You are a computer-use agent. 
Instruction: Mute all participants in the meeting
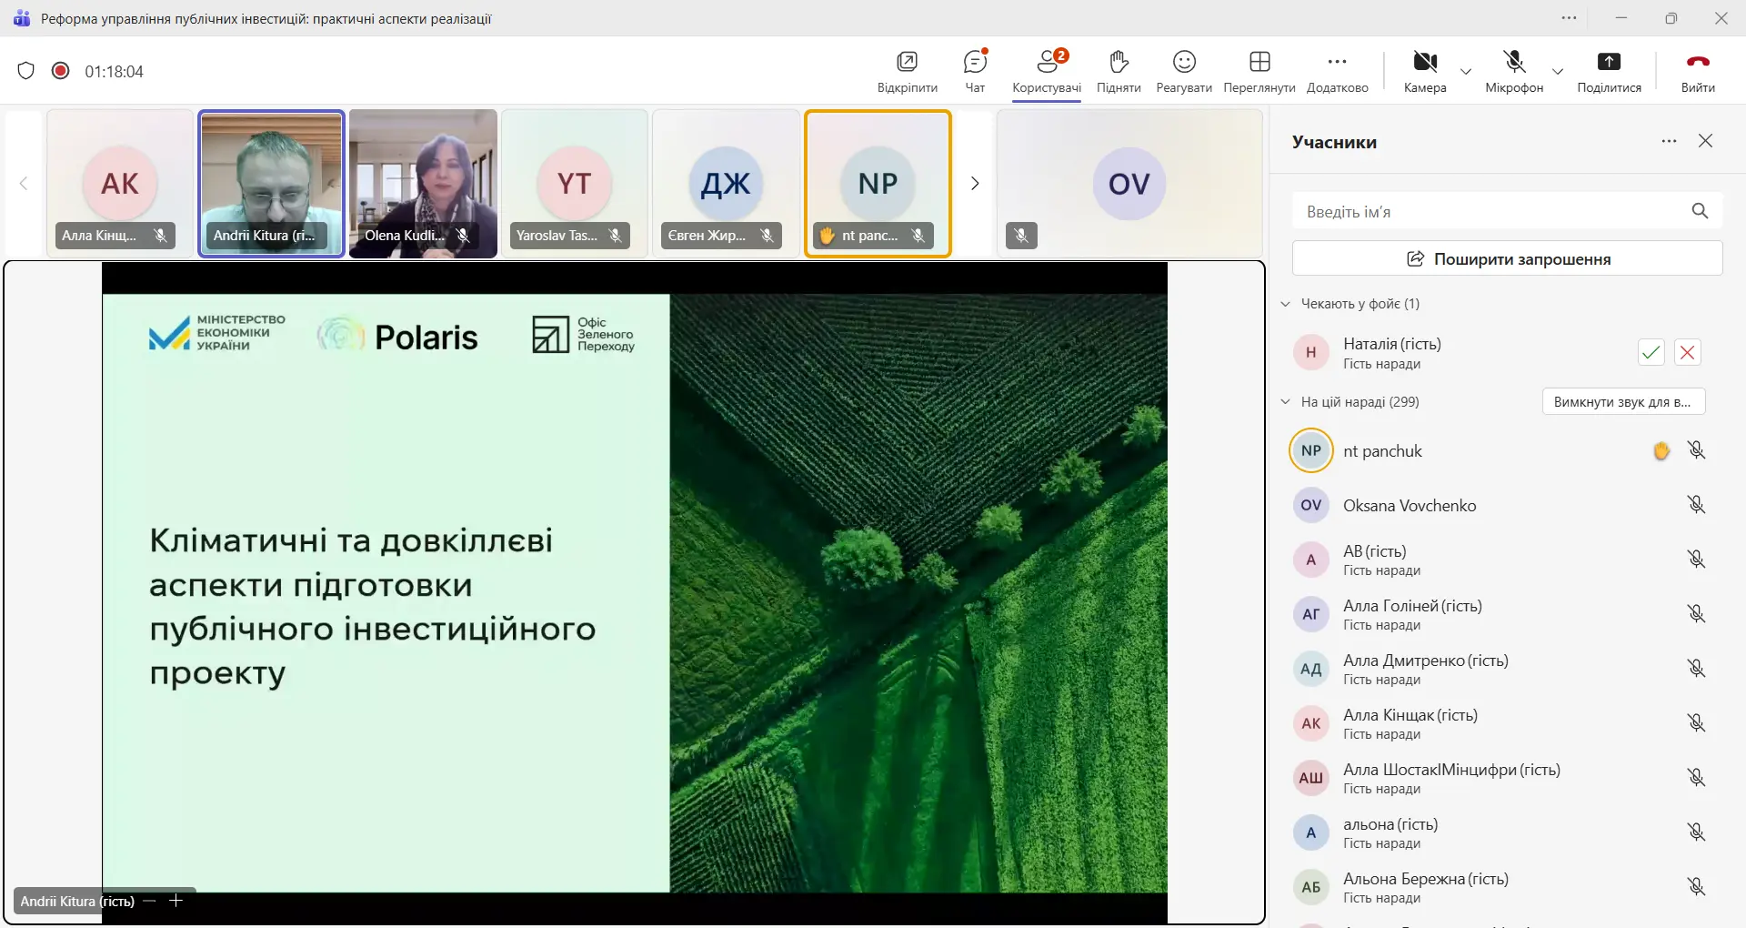point(1622,402)
